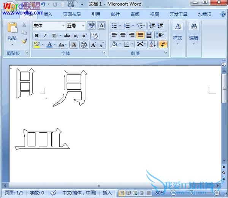Click the spelling check status icon
Viewport: 228px width, 198px height.
coord(53,193)
